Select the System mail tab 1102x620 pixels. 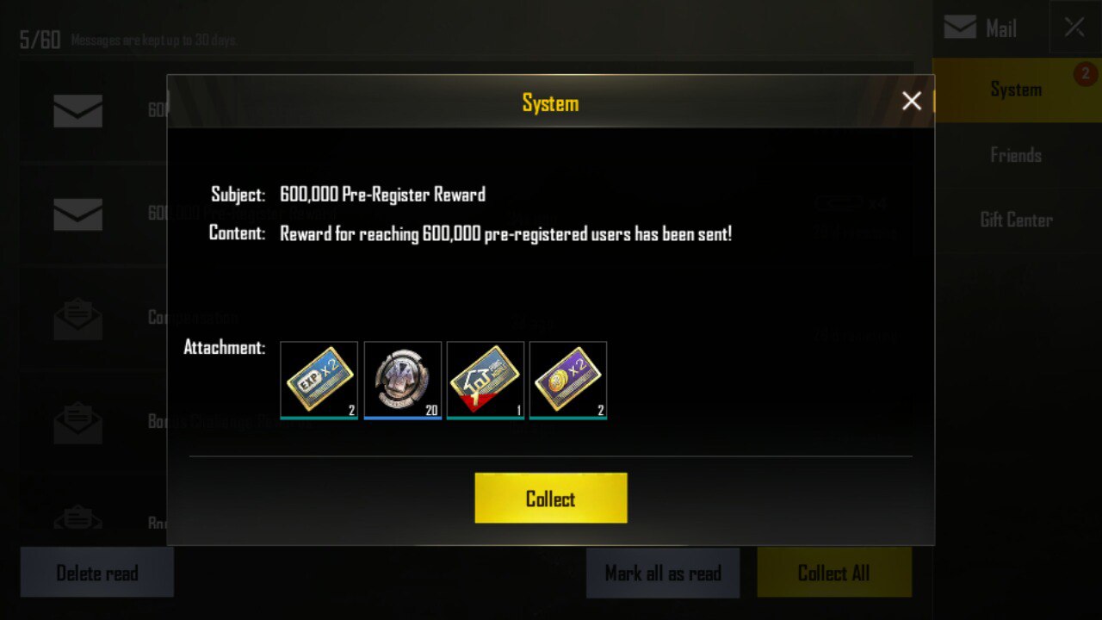[x=1016, y=90]
